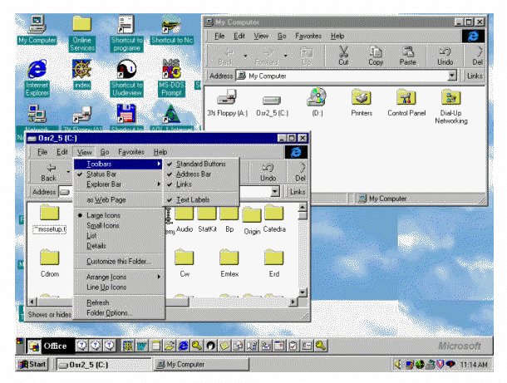Click the Paste toolbar icon
This screenshot has width=507, height=383.
408,56
